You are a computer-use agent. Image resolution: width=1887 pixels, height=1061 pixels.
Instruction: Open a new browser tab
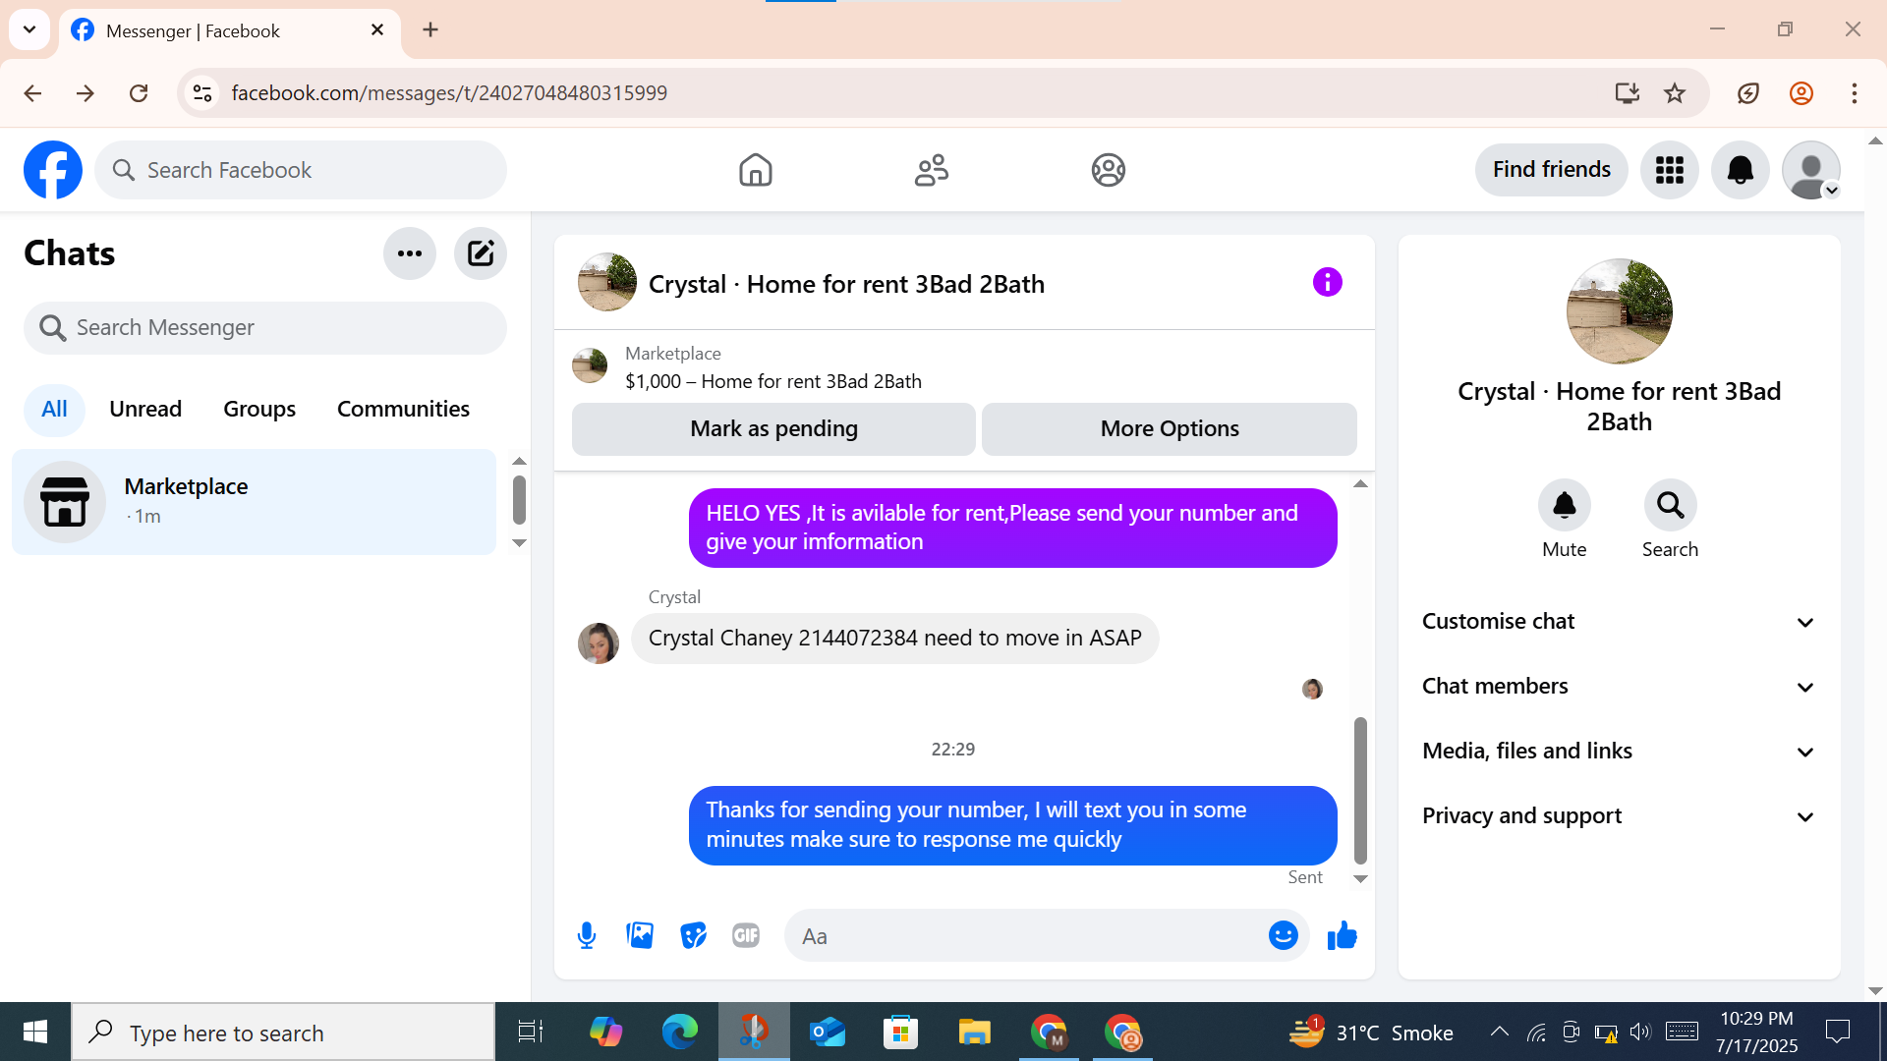point(430,30)
